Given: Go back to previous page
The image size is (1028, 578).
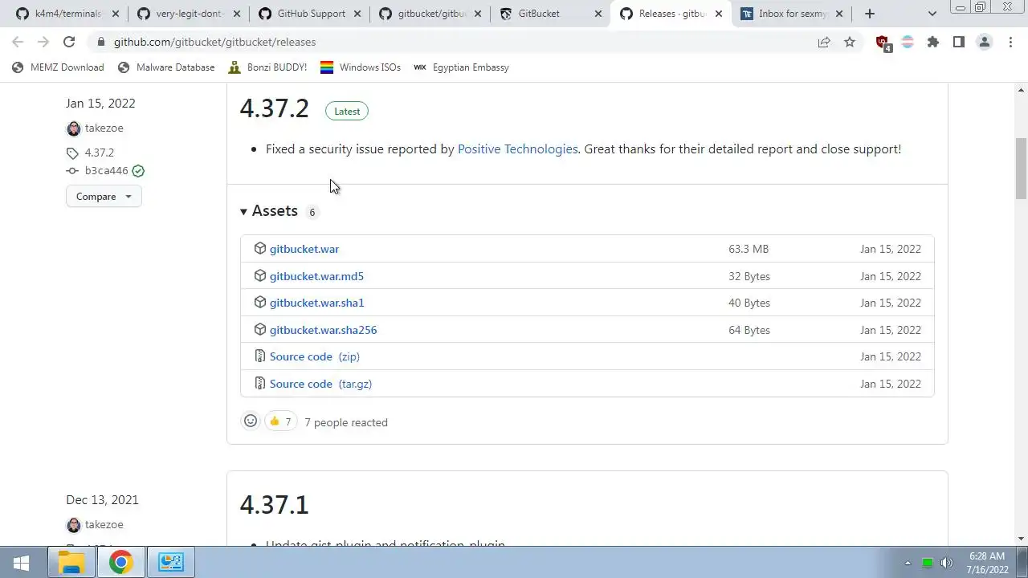Looking at the screenshot, I should pos(18,42).
